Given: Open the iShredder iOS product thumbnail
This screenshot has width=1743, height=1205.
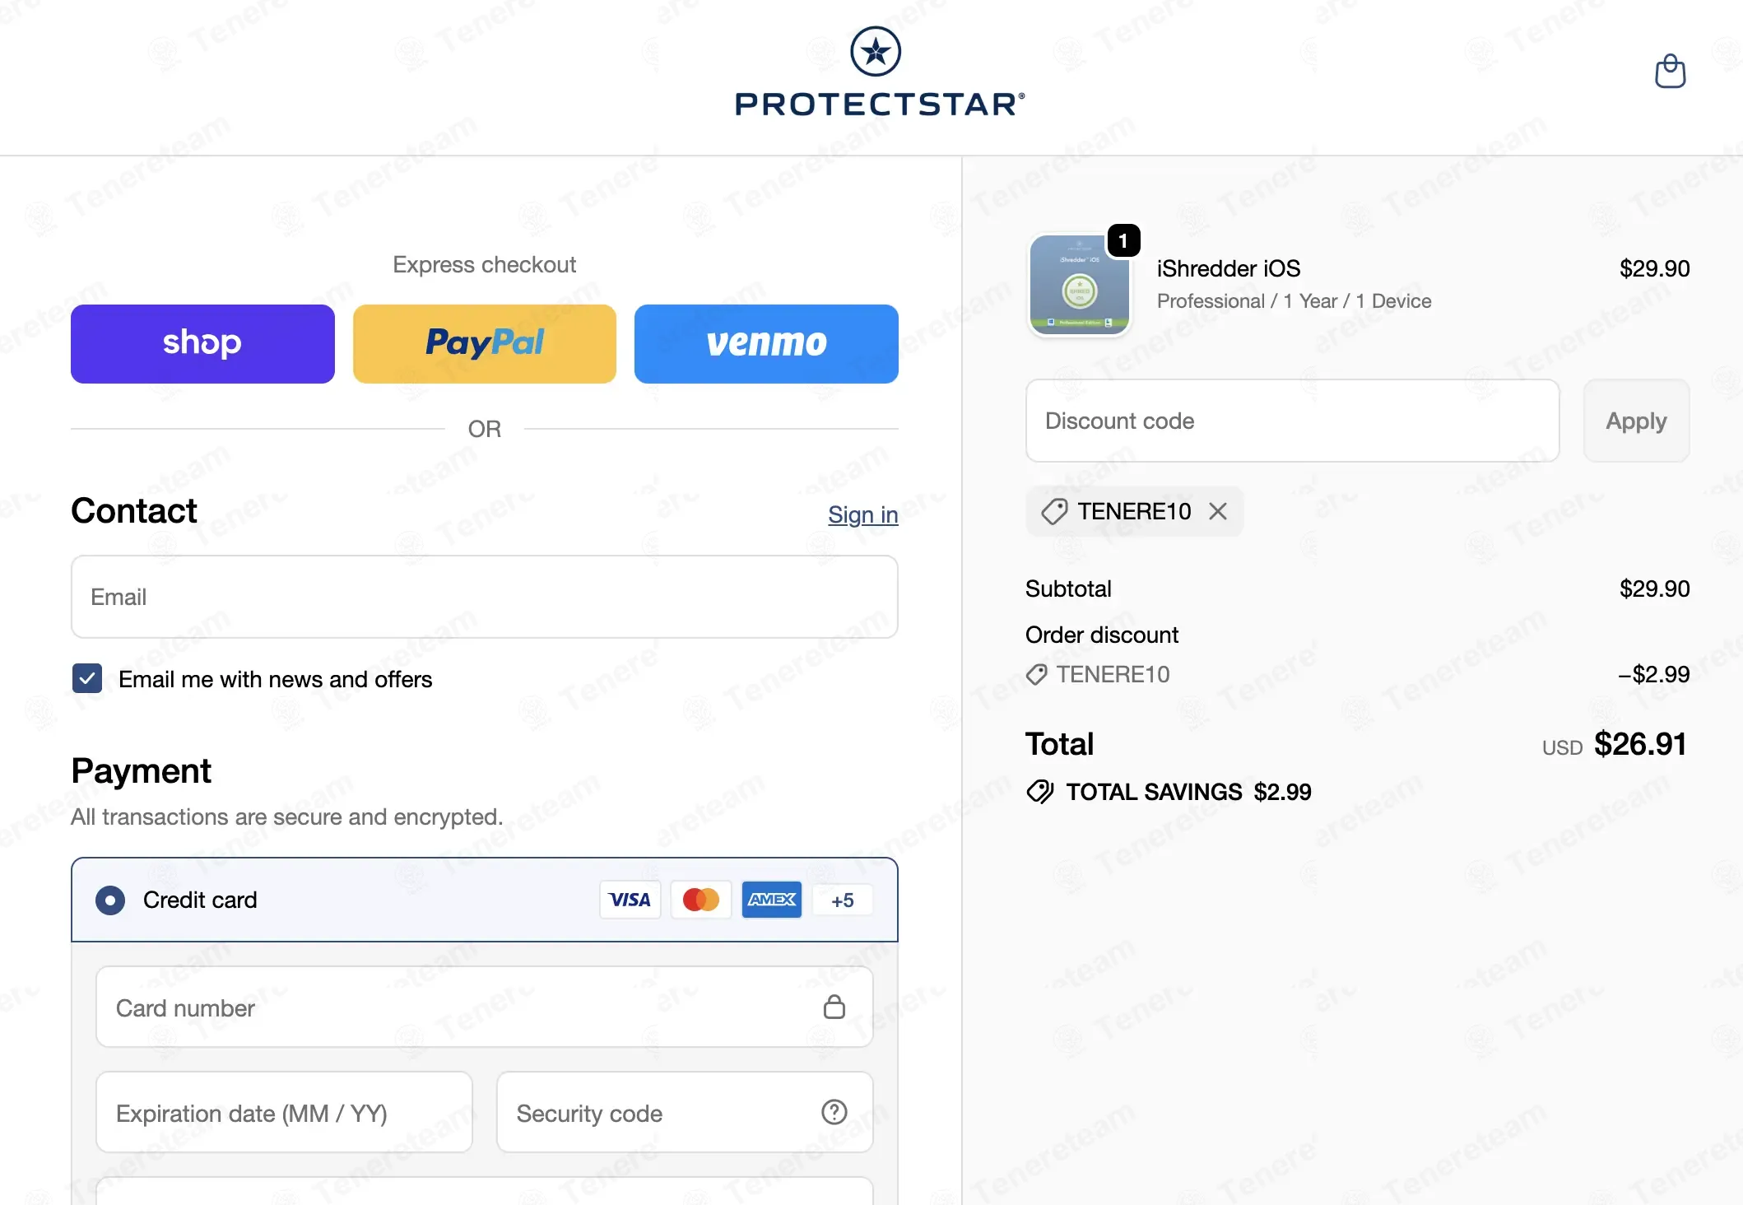Looking at the screenshot, I should [x=1080, y=285].
